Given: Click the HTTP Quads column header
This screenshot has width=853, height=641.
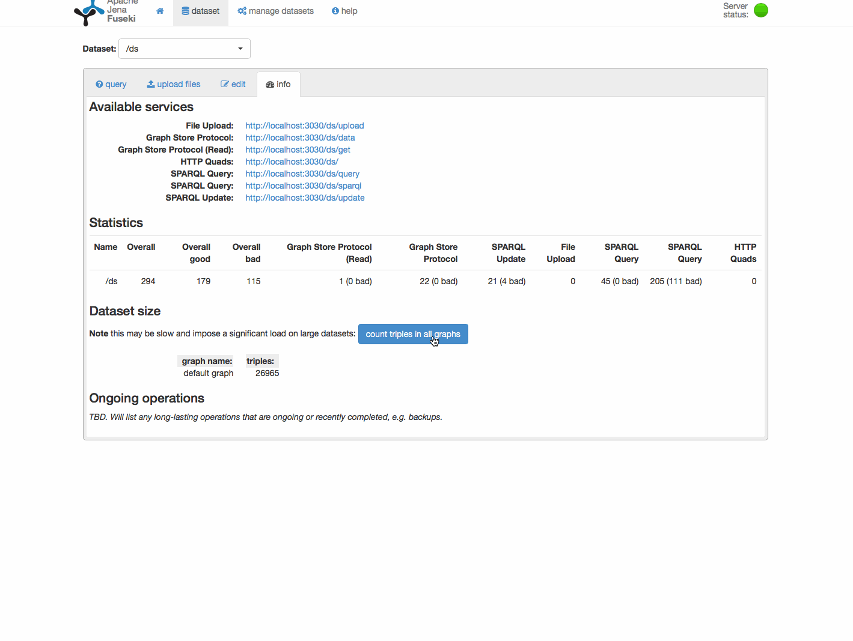Looking at the screenshot, I should coord(744,253).
